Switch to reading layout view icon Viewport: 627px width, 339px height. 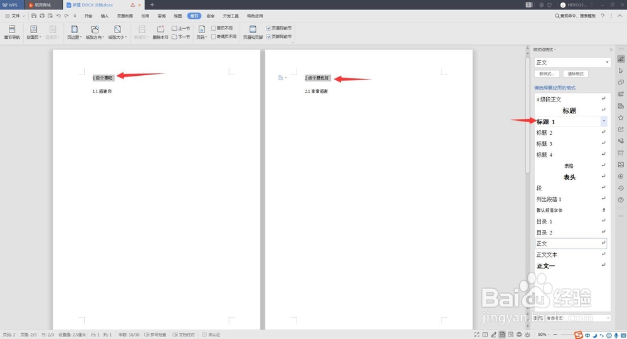pos(485,335)
